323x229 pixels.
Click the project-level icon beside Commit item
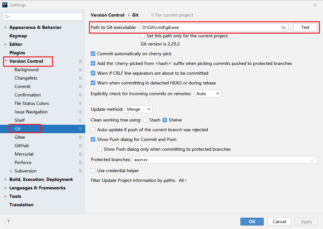tap(80, 87)
